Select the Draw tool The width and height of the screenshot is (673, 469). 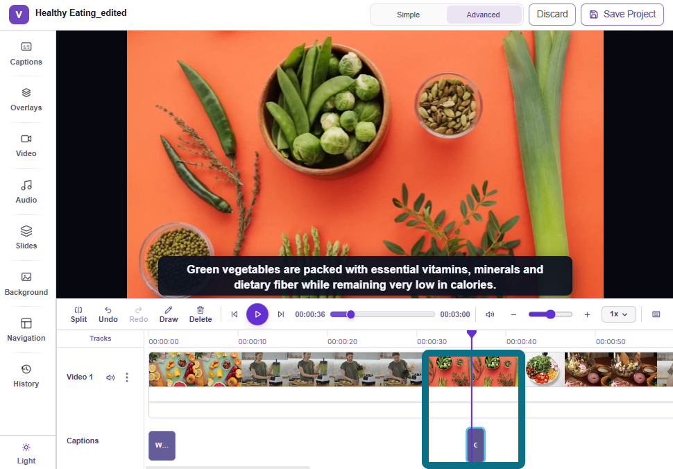(x=168, y=314)
